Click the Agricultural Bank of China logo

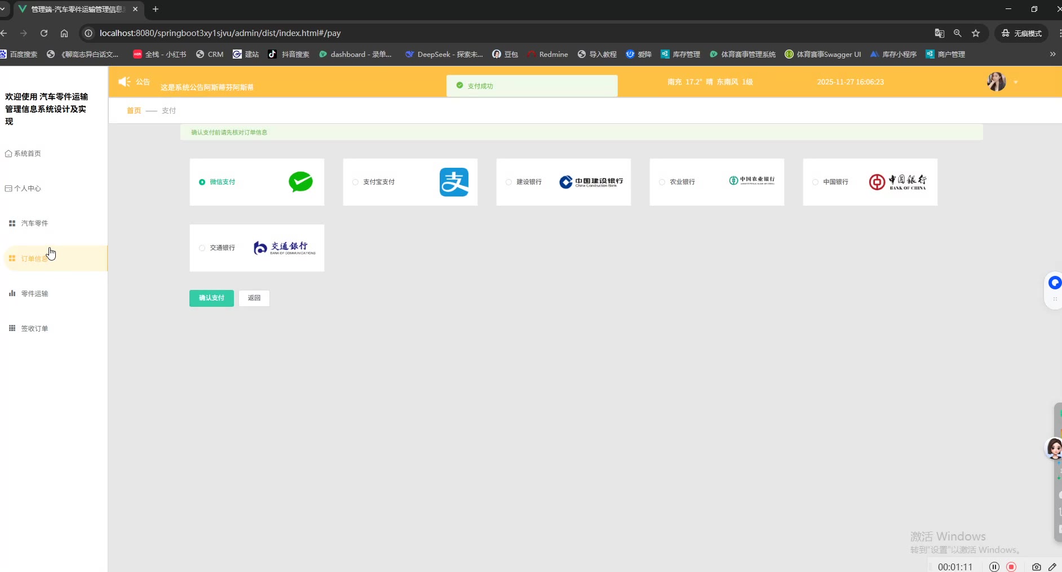tap(752, 180)
